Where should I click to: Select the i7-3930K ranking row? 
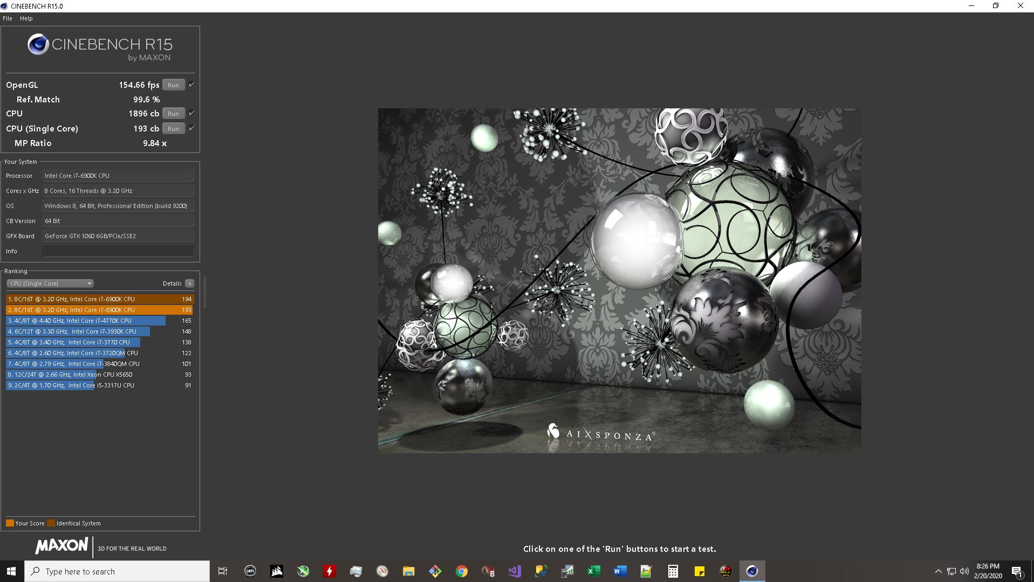[x=100, y=331]
